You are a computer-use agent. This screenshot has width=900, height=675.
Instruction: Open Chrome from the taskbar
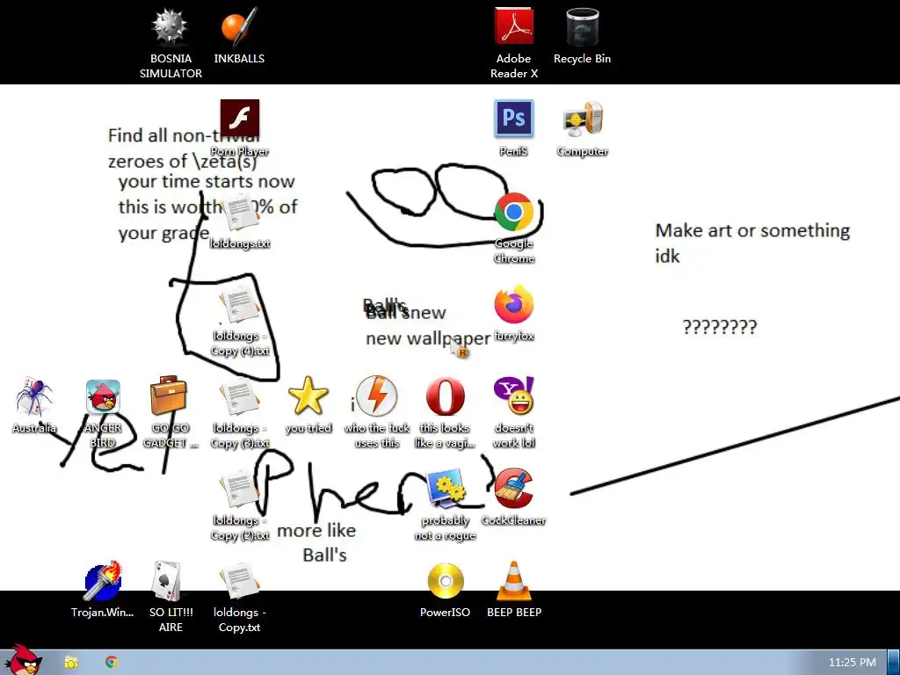coord(112,663)
